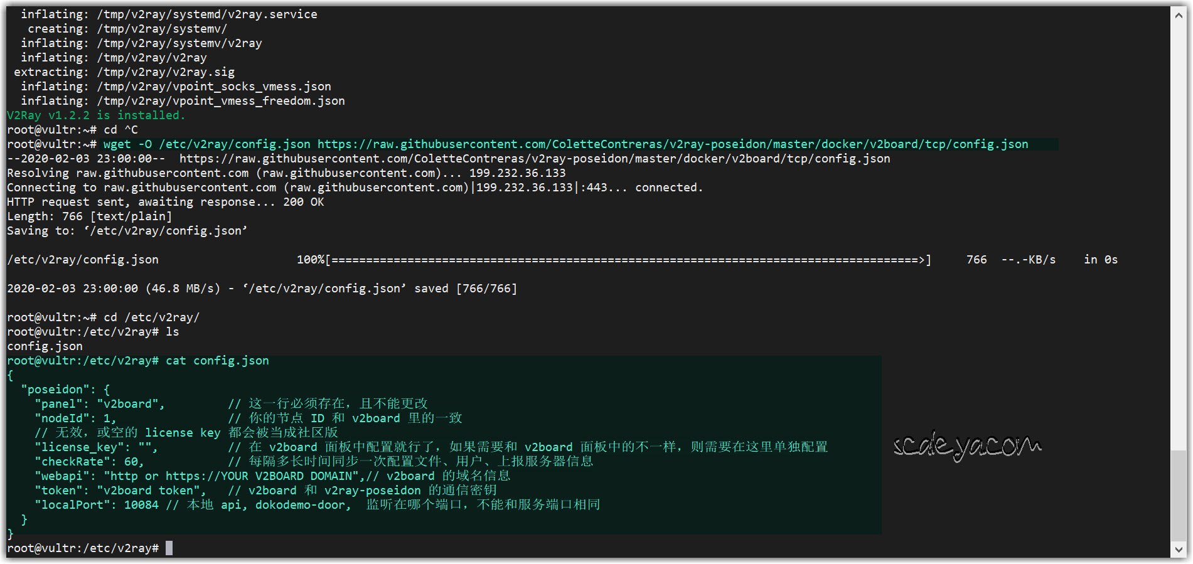Click the scrollbar down arrow
Image resolution: width=1193 pixels, height=564 pixels.
[1178, 550]
